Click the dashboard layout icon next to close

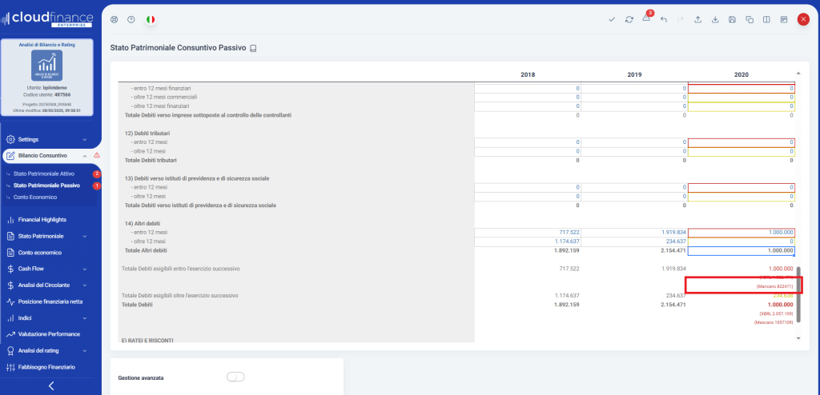(783, 19)
